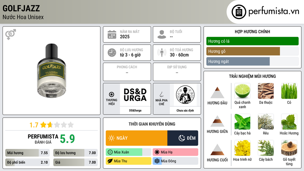Click the person silhouette icon for Độ tuổi
Screen dimensions: 304x171
[x=162, y=34]
